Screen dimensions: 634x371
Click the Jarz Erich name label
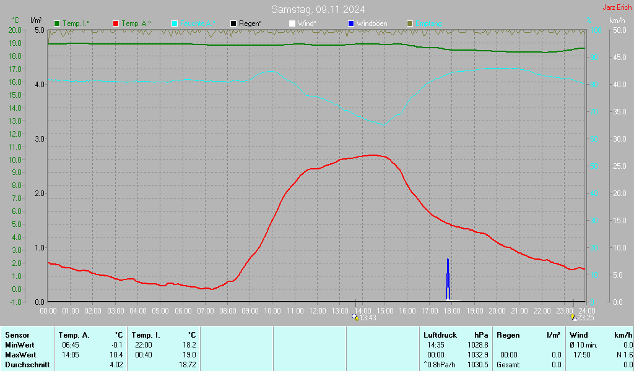617,7
